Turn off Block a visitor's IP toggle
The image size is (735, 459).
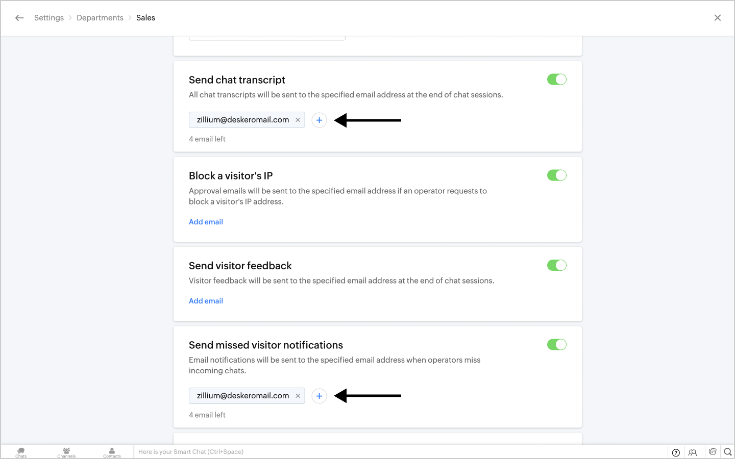click(556, 175)
